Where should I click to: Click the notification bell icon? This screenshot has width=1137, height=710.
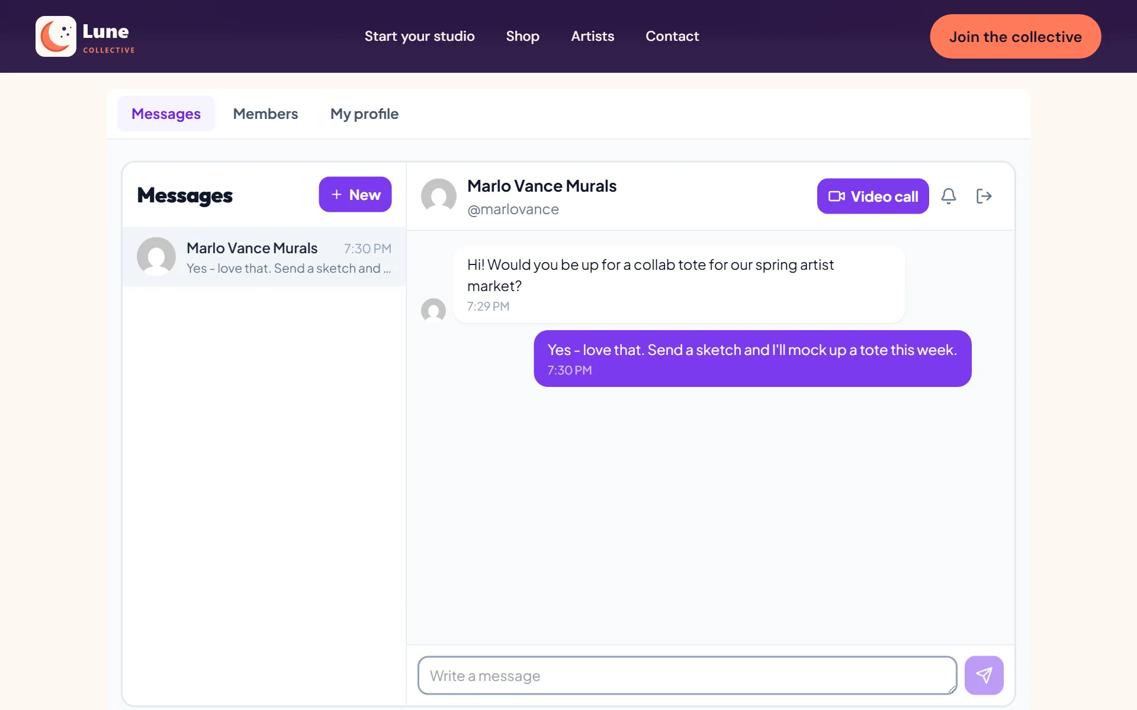[949, 196]
